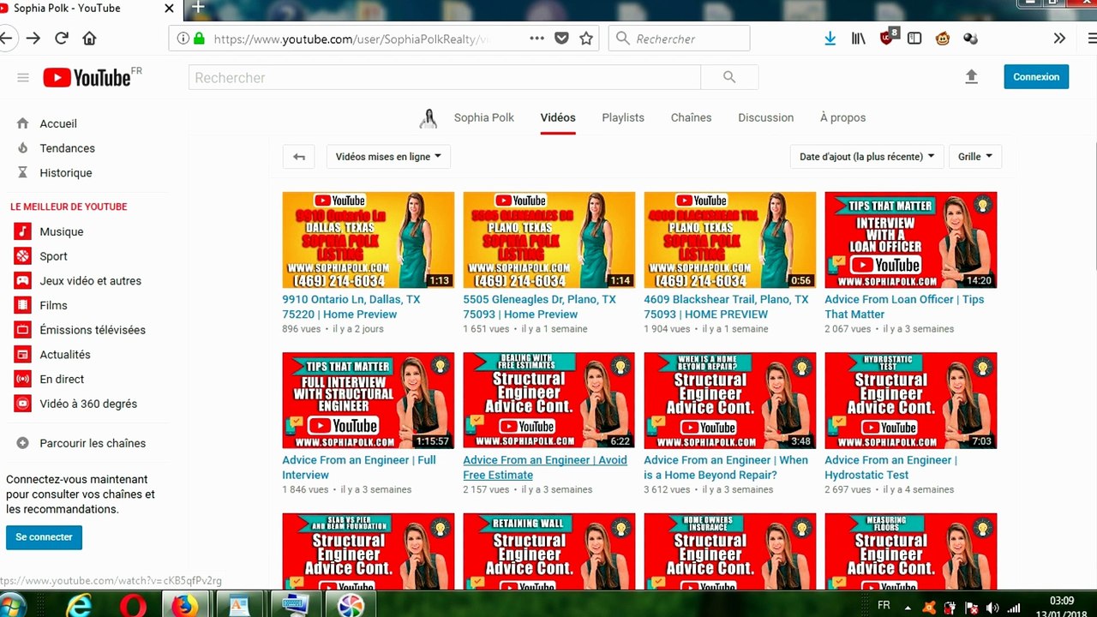Screen dimensions: 1097x617
Task: Open the 4609 Blackshear Trail video title
Action: click(727, 307)
